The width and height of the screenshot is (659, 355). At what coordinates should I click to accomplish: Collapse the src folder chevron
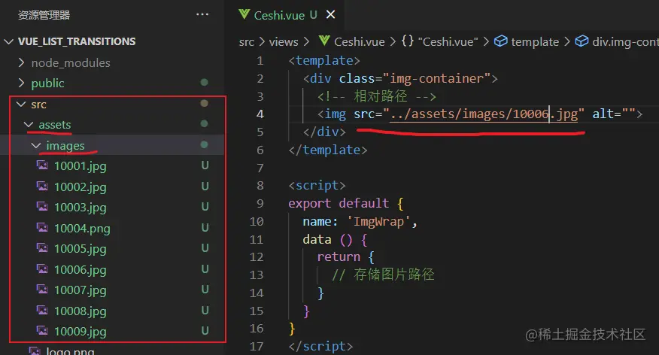pyautogui.click(x=21, y=104)
